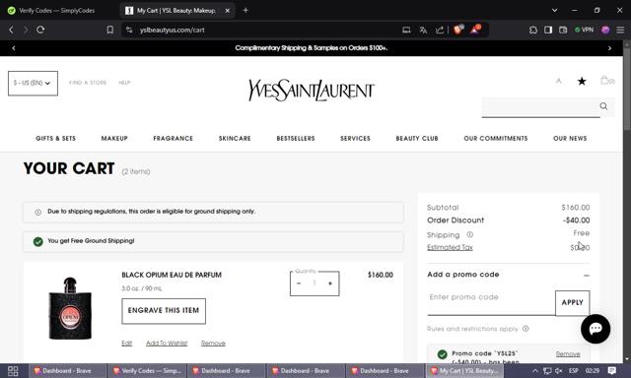Close the My Cart YSL Beauty tab
631x378 pixels.
coord(228,11)
